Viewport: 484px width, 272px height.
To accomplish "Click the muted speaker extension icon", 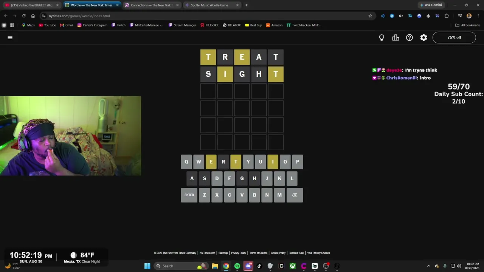I will 401,16.
